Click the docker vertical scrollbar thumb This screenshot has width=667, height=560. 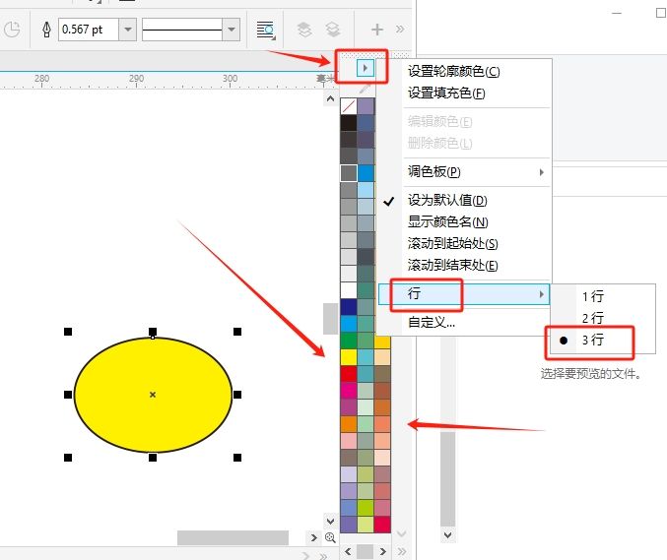click(x=447, y=479)
